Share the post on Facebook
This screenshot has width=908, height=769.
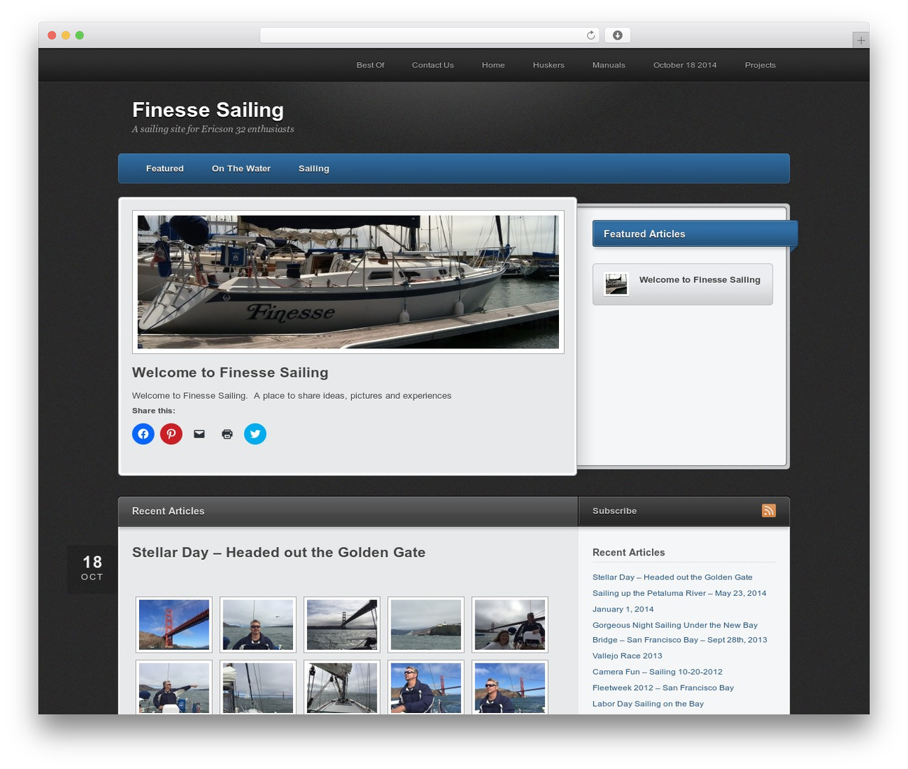tap(143, 433)
